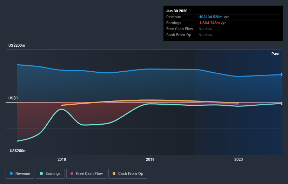Click the 2018 x-axis label

[62, 159]
